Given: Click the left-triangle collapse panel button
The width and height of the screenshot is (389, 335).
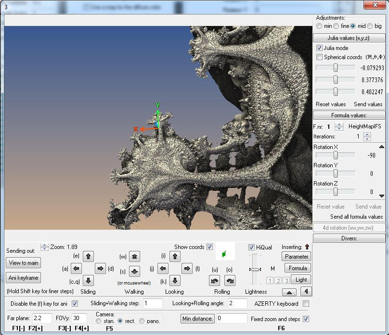Looking at the screenshot, I should coord(306,291).
